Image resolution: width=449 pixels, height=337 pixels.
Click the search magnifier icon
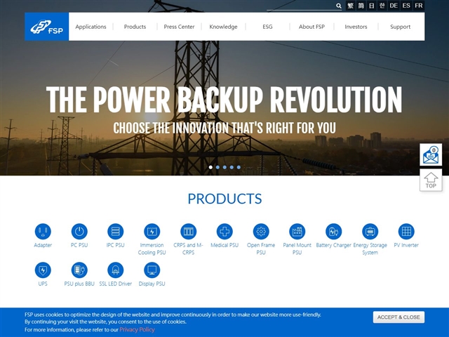tap(338, 6)
